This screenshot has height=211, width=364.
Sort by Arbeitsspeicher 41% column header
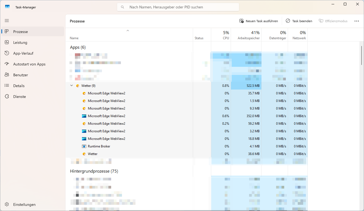(246, 35)
